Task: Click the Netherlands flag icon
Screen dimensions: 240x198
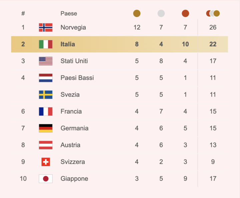Action: 46,78
